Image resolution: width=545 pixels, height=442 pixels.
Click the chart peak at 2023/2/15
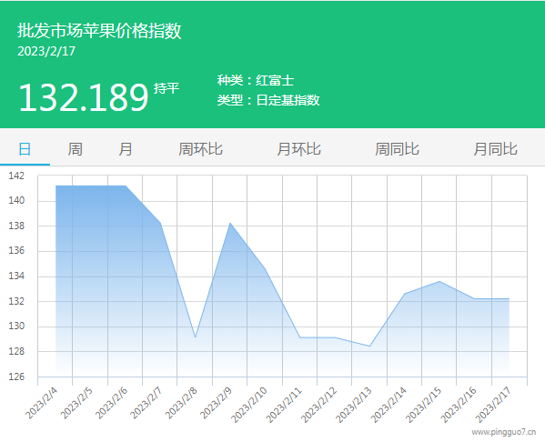click(x=439, y=281)
